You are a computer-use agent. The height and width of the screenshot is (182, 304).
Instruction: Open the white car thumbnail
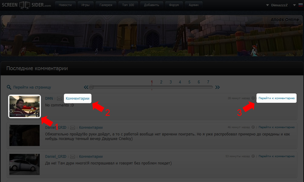point(25,164)
